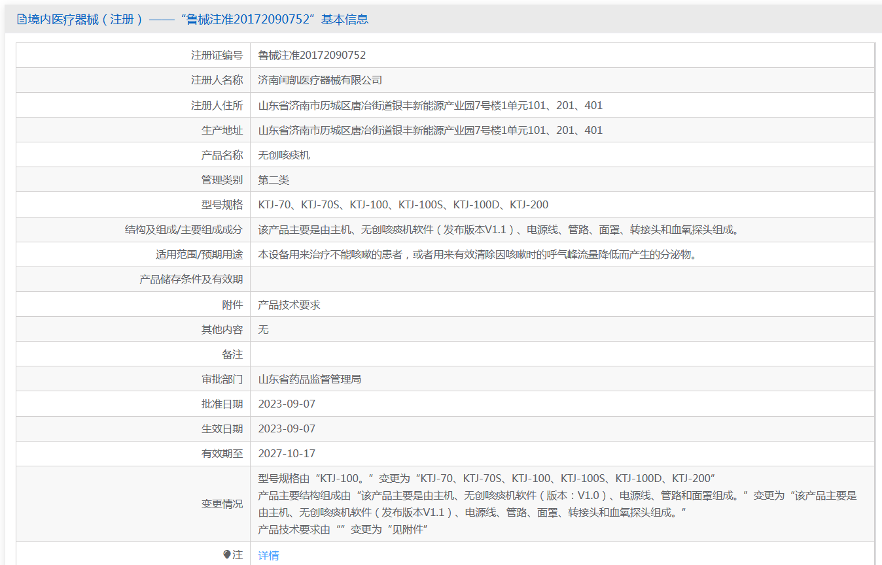This screenshot has height=565, width=882.
Task: Click the document icon in the page header
Action: pyautogui.click(x=22, y=20)
